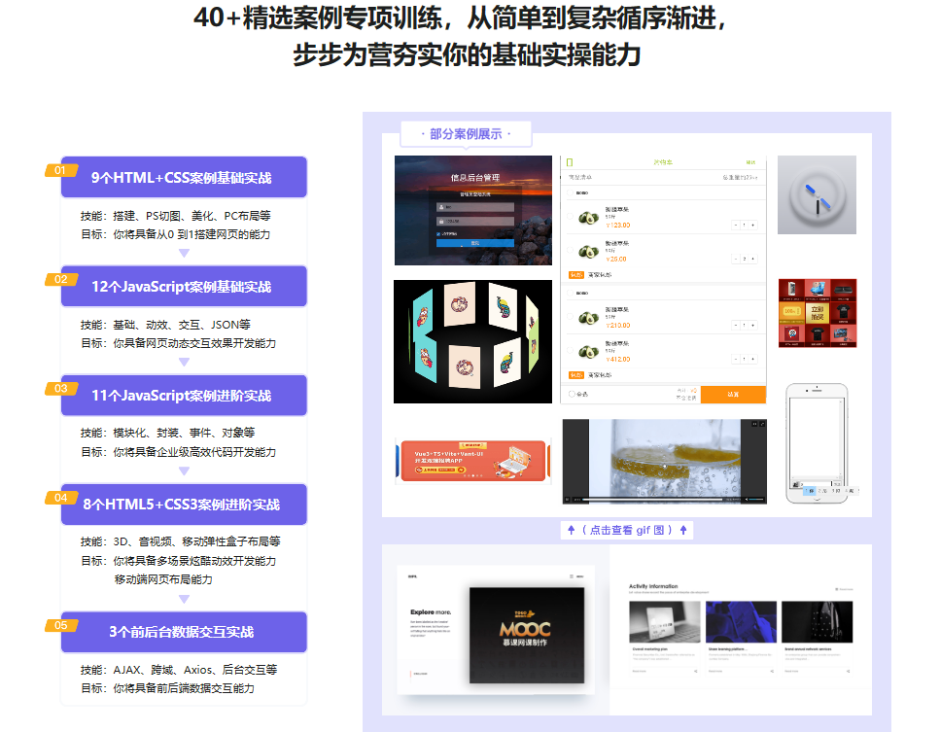The image size is (940, 732).
Task: Click the orange 结算 checkout button
Action: tap(733, 395)
